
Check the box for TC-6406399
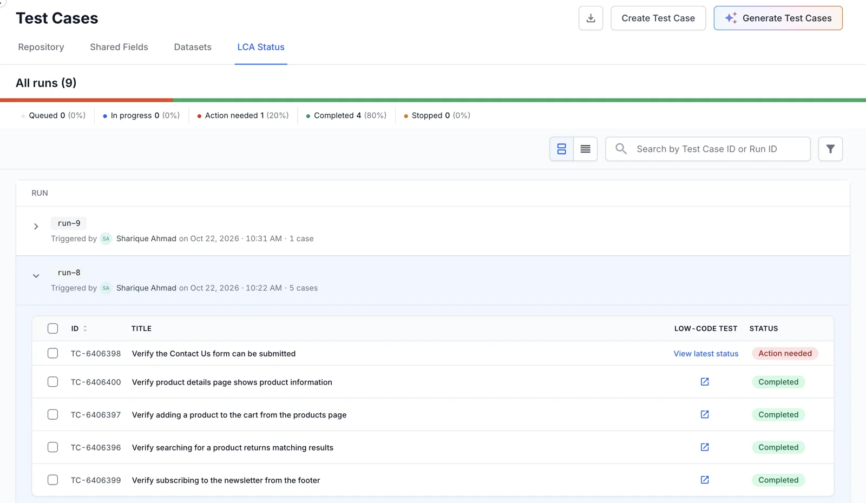pyautogui.click(x=53, y=480)
